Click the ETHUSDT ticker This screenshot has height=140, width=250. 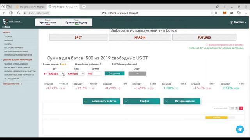pos(85,87)
